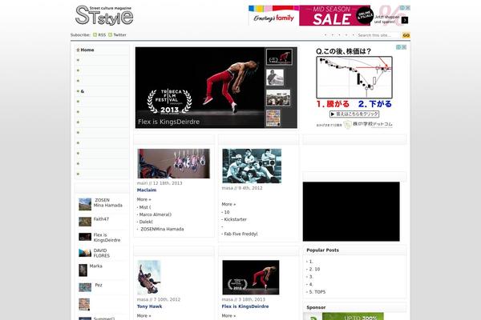Open the Faith47 sidebar entry

pos(101,219)
